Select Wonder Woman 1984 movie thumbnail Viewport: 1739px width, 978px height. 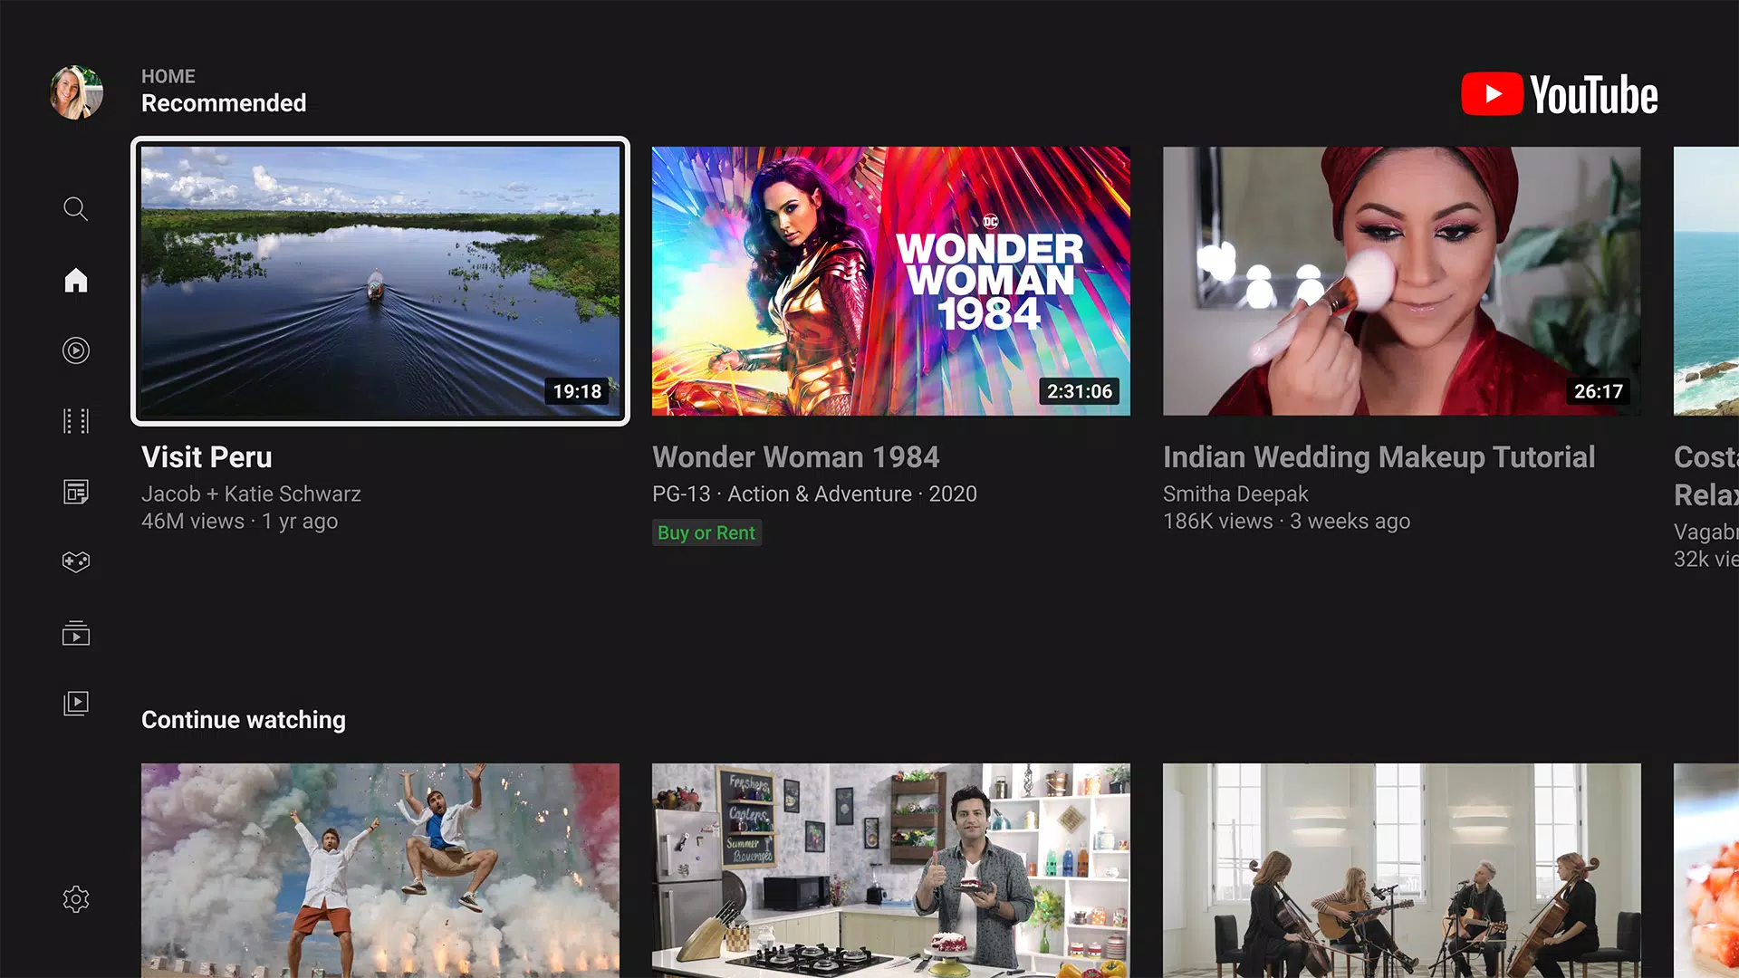(x=891, y=281)
